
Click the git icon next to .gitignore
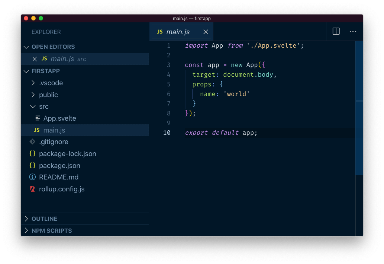(32, 142)
